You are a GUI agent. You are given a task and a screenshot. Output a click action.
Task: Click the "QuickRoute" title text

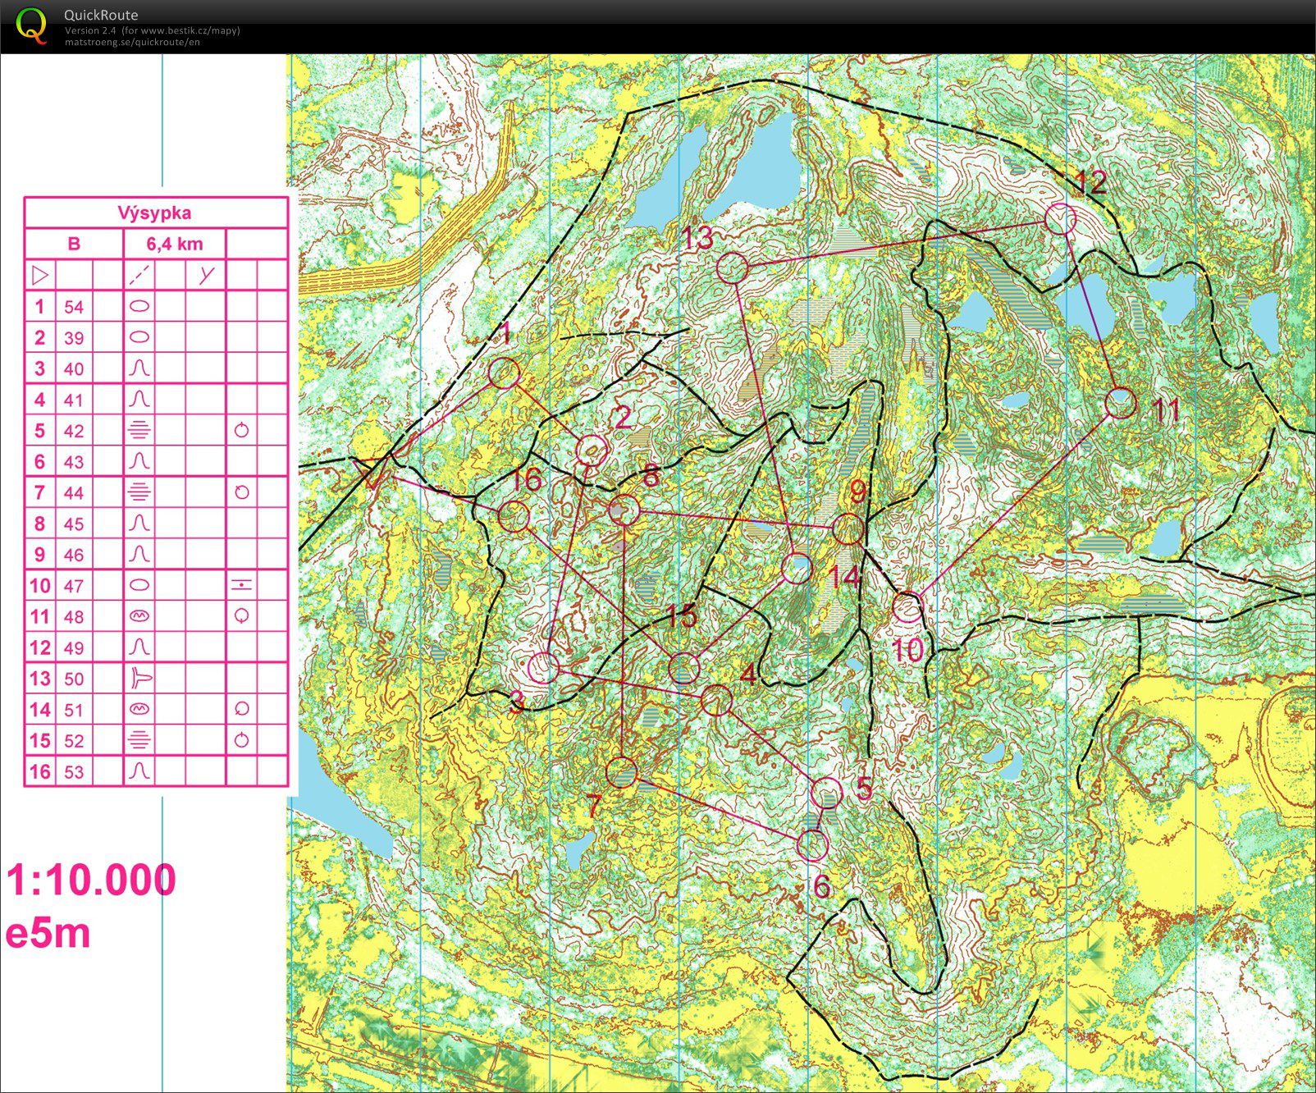pos(101,15)
